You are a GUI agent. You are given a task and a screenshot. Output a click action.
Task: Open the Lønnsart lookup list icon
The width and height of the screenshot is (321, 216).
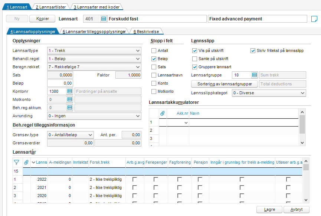click(x=104, y=19)
